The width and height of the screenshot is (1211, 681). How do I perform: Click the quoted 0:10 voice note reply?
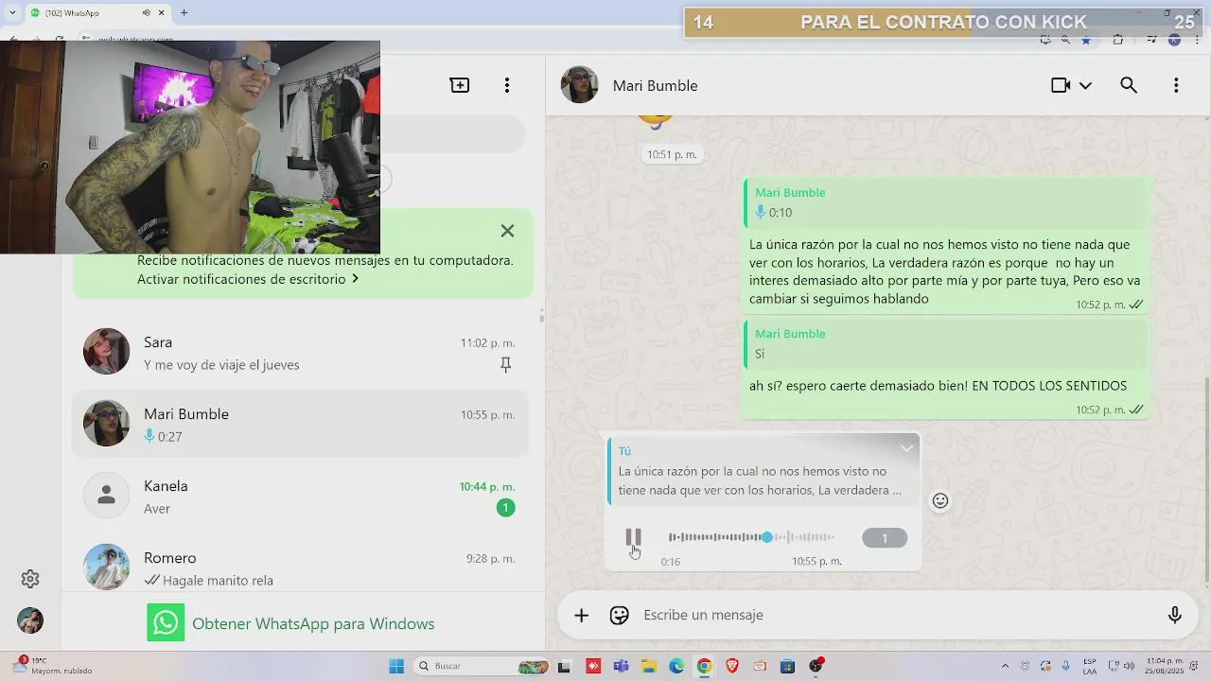(946, 202)
